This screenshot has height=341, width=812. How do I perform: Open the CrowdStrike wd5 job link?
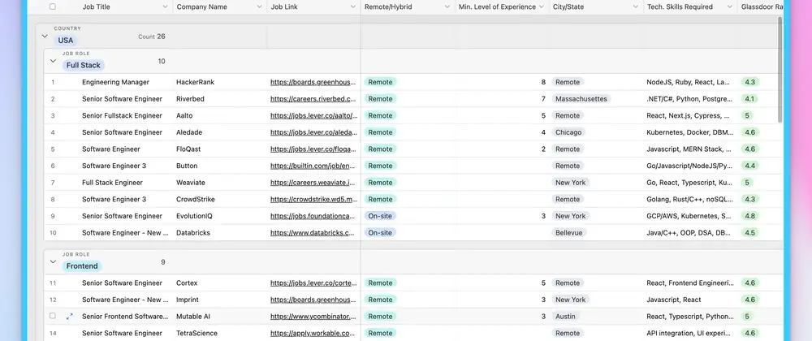pyautogui.click(x=313, y=199)
